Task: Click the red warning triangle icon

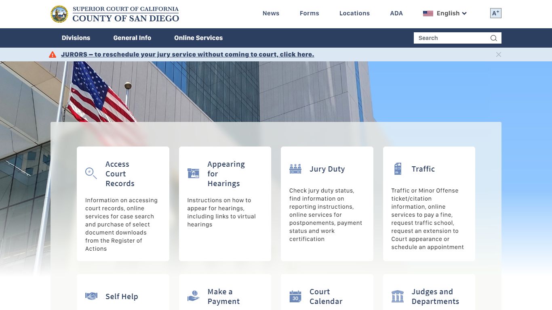Action: click(x=53, y=54)
